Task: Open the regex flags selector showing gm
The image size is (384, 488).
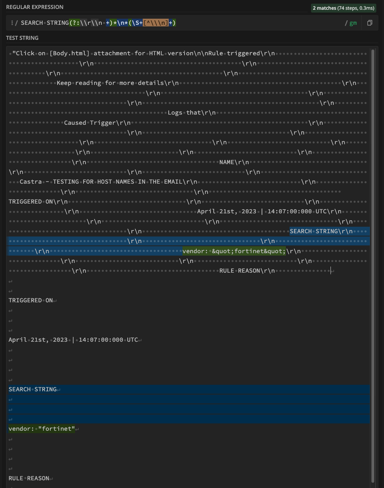Action: point(352,23)
